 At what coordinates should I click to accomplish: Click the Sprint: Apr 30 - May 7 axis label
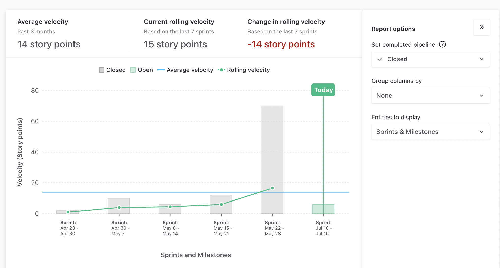(120, 228)
